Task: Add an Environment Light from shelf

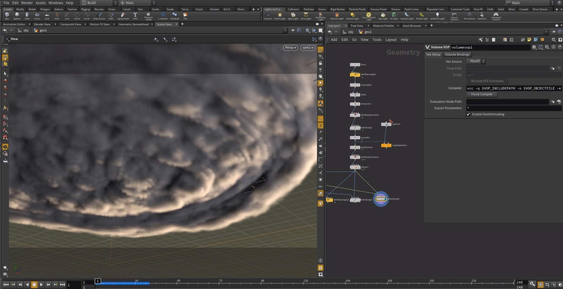Action: [x=368, y=16]
